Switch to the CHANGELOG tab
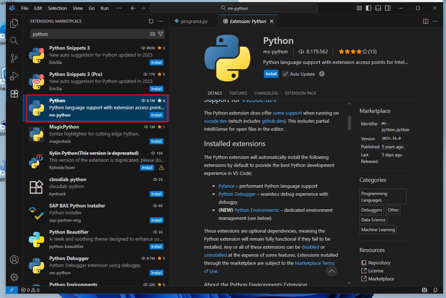Screen dimensions: 446x298 pos(266,93)
